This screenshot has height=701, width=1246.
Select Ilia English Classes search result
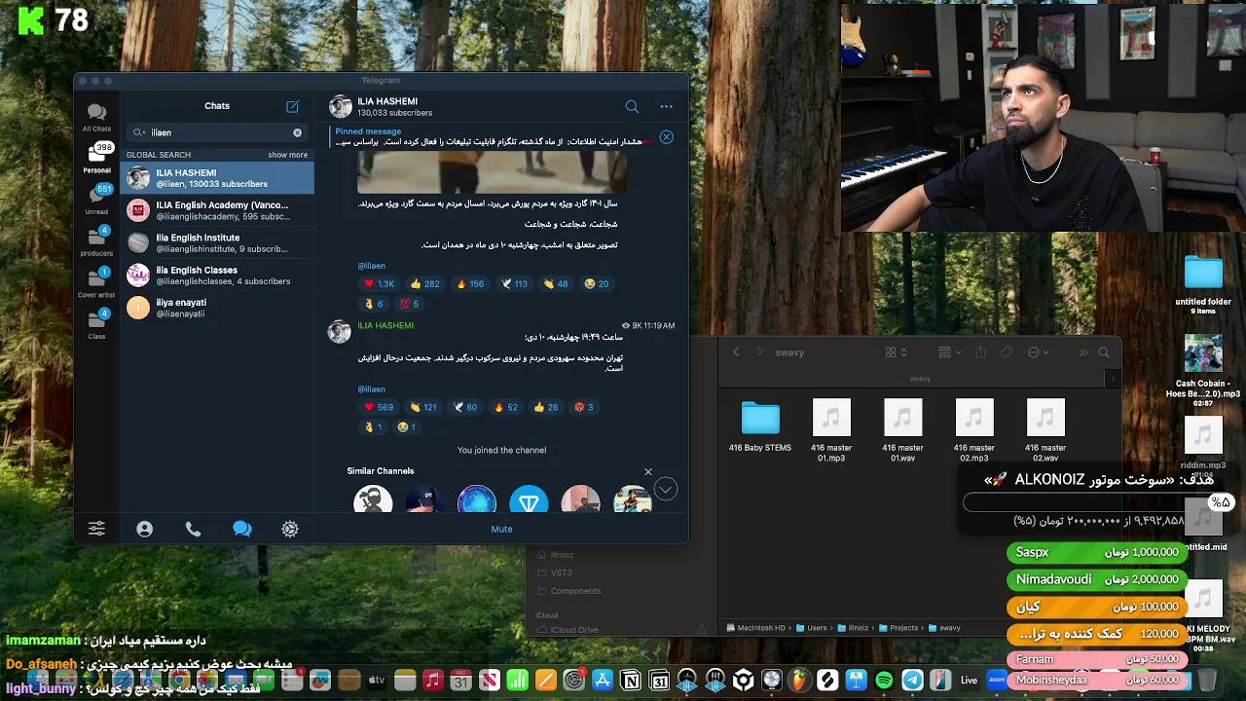click(217, 276)
